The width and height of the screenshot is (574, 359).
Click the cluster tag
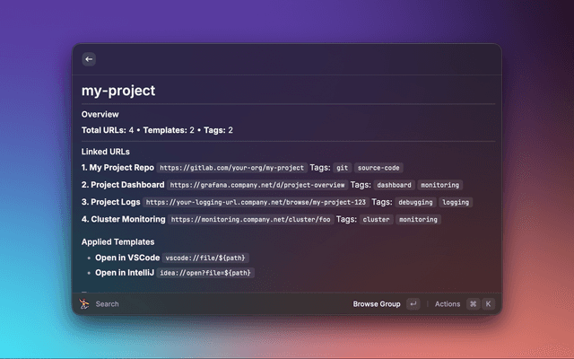coord(376,220)
